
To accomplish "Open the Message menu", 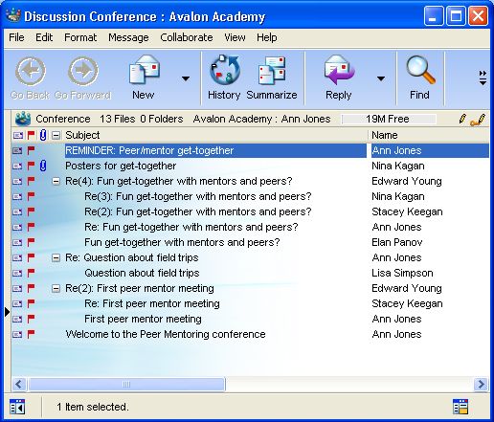I will click(128, 37).
